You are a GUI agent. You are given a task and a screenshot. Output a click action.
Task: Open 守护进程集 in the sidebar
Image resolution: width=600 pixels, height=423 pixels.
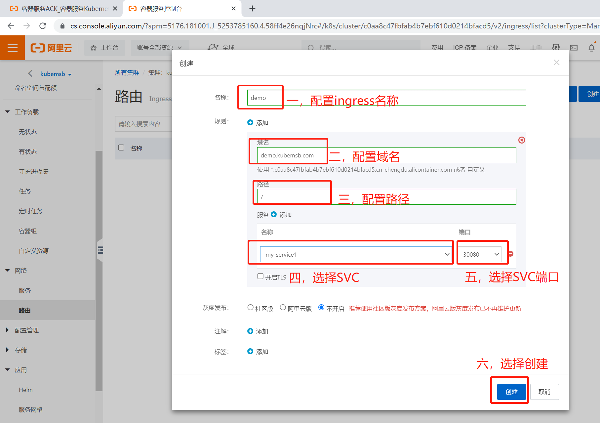pyautogui.click(x=34, y=172)
